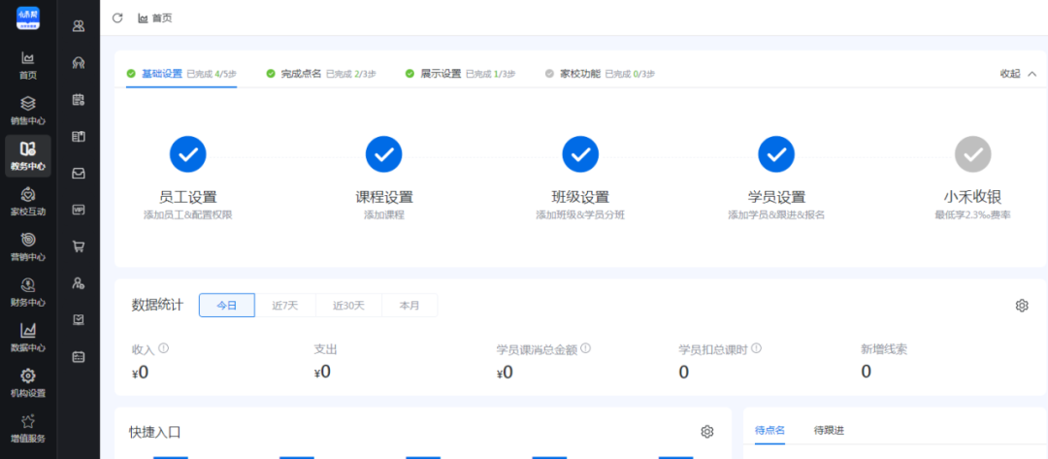The image size is (1048, 459).
Task: Switch to the 完成点名 setup tab
Action: pyautogui.click(x=300, y=74)
